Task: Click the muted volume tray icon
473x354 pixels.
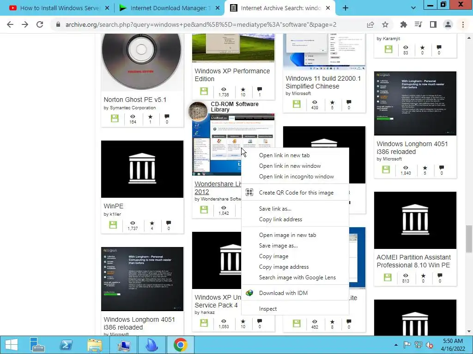Action: (429, 345)
